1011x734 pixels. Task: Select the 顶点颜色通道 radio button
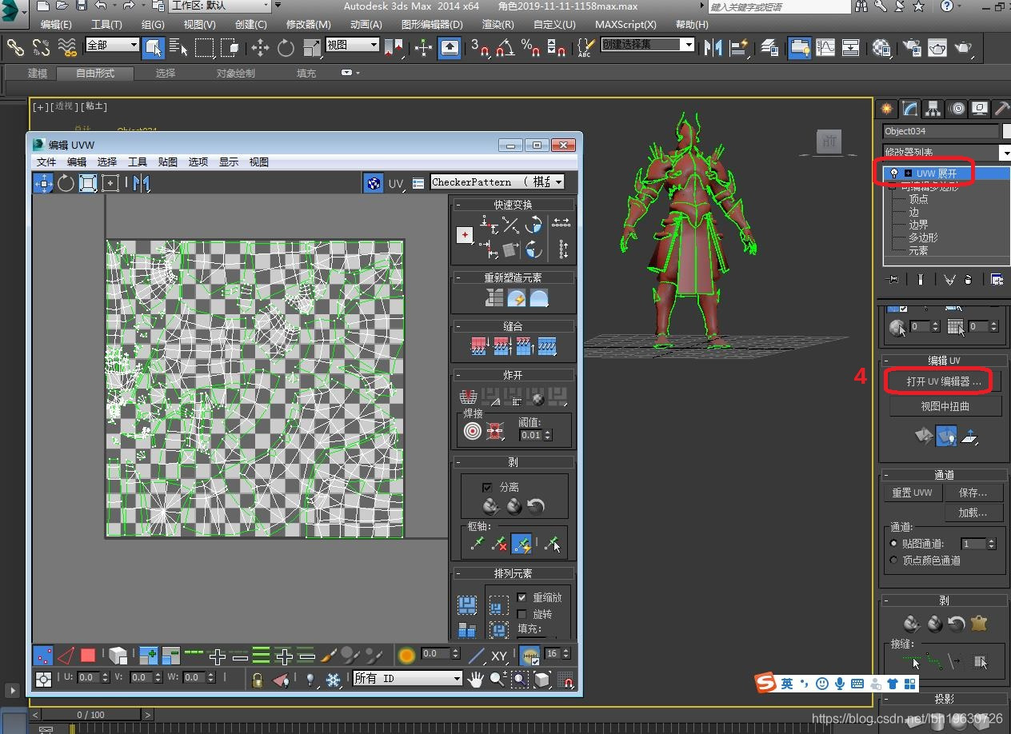[894, 560]
